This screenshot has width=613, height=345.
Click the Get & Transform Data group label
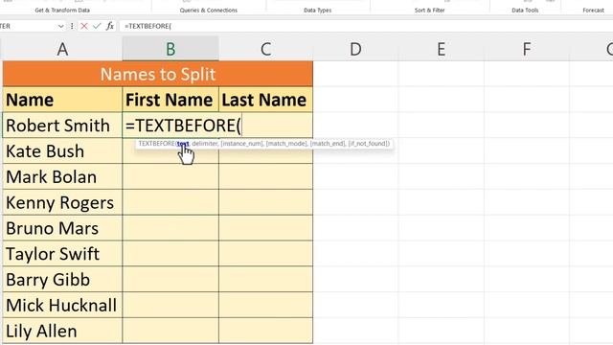coord(62,11)
